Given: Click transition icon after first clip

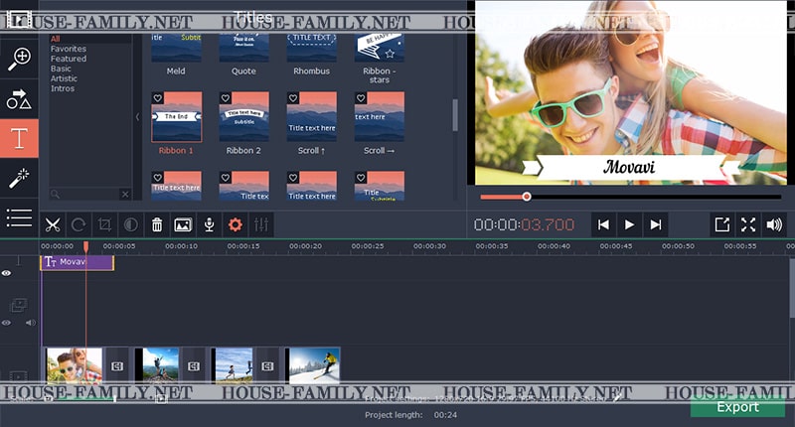Looking at the screenshot, I should pyautogui.click(x=117, y=366).
